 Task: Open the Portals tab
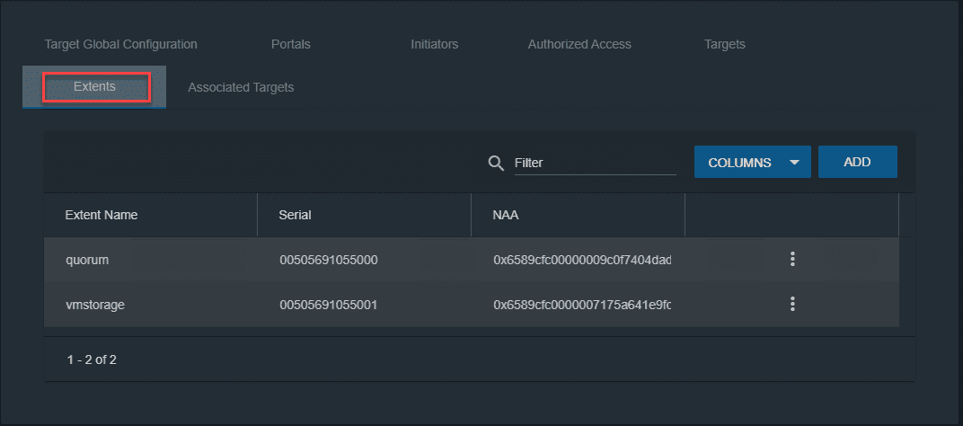pos(291,44)
